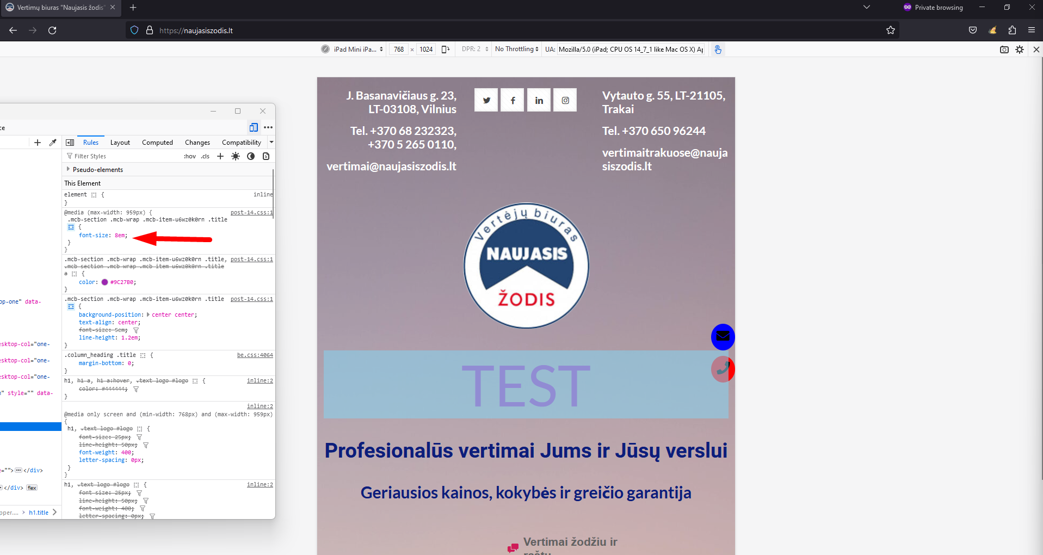
Task: Toggle responsive design mode in DevTools
Action: point(254,127)
